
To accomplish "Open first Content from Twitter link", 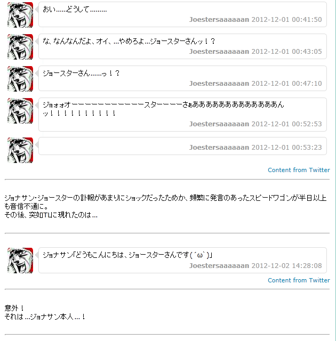I will pyautogui.click(x=299, y=170).
